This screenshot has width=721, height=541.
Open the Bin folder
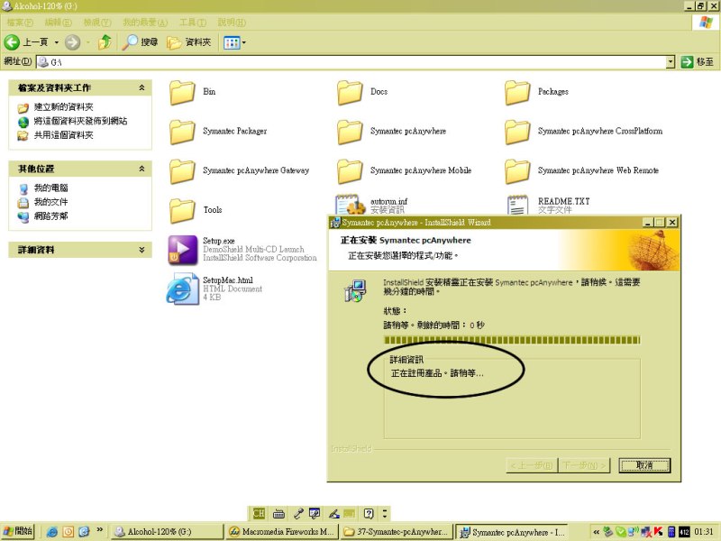(x=193, y=92)
